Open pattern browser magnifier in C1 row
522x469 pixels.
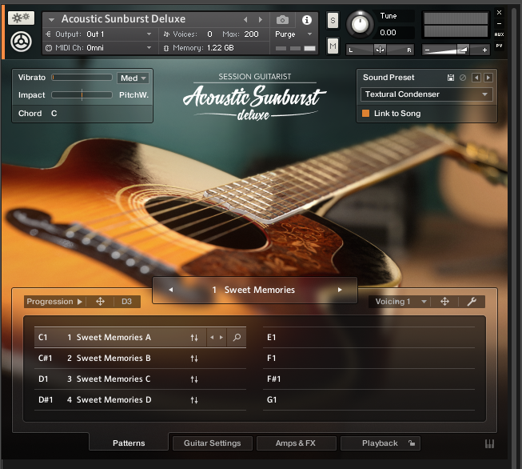pos(237,337)
